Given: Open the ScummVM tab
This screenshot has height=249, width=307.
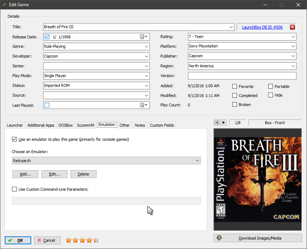Looking at the screenshot, I should click(86, 125).
